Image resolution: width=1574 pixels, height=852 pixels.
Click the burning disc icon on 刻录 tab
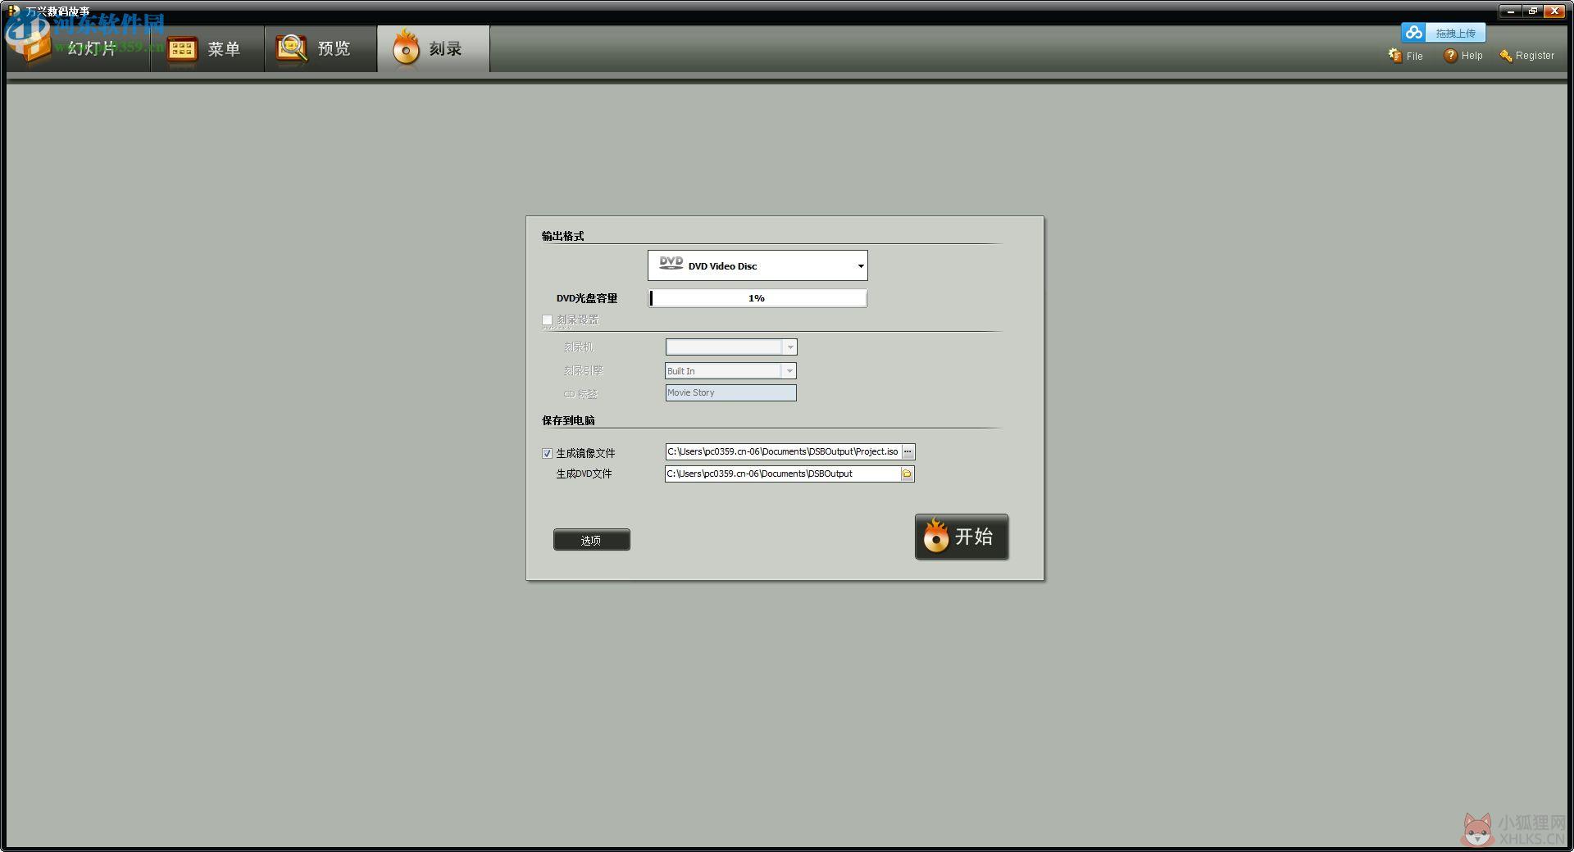click(405, 48)
